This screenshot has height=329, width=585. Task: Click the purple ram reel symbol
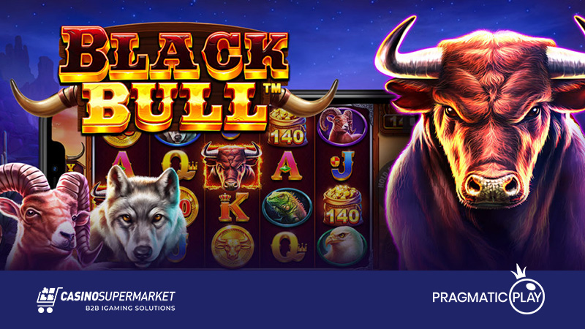341,126
